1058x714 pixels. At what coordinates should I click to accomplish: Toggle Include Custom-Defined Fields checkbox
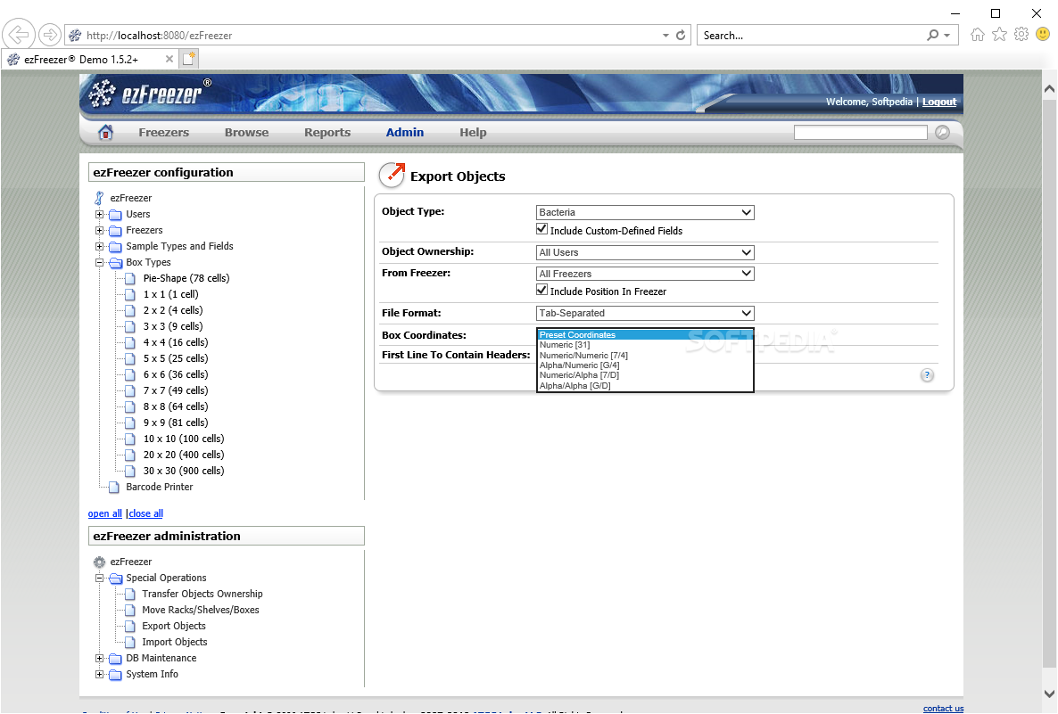(x=541, y=229)
